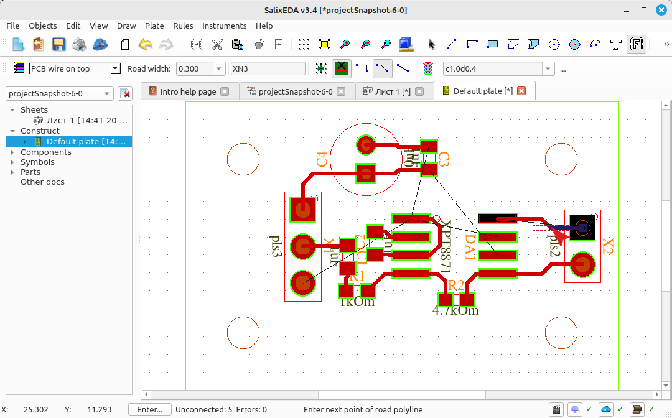Toggle the orthogonal corner wiring mode

(362, 68)
